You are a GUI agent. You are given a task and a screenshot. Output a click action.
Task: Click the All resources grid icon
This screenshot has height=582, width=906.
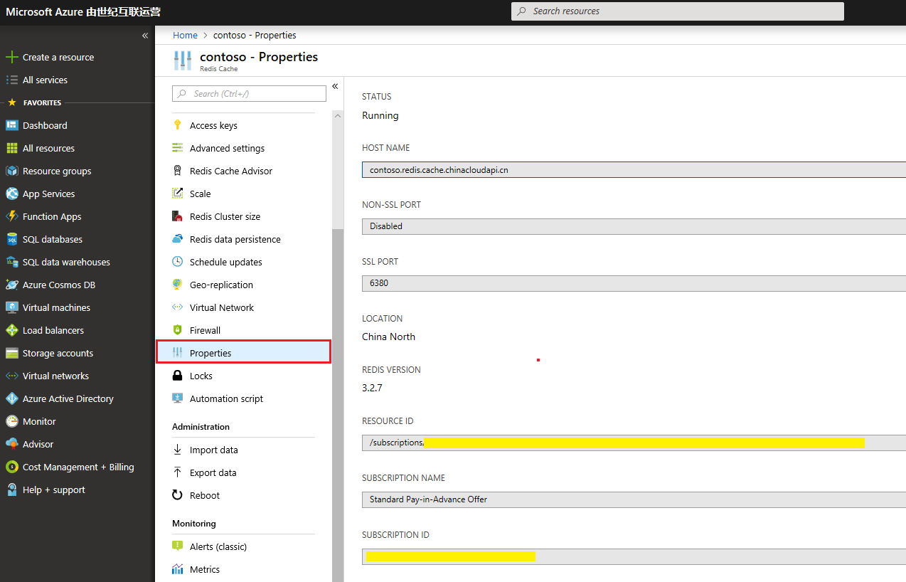pyautogui.click(x=11, y=148)
